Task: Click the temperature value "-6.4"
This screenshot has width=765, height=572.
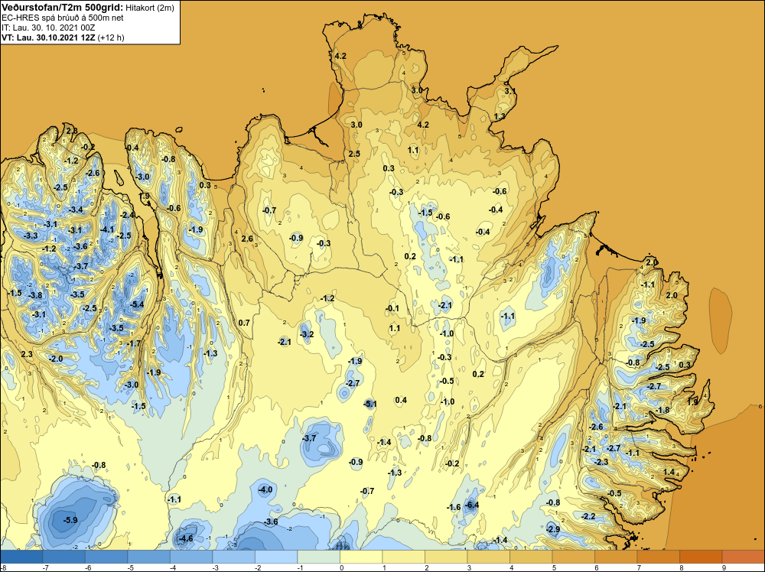Action: click(x=471, y=505)
